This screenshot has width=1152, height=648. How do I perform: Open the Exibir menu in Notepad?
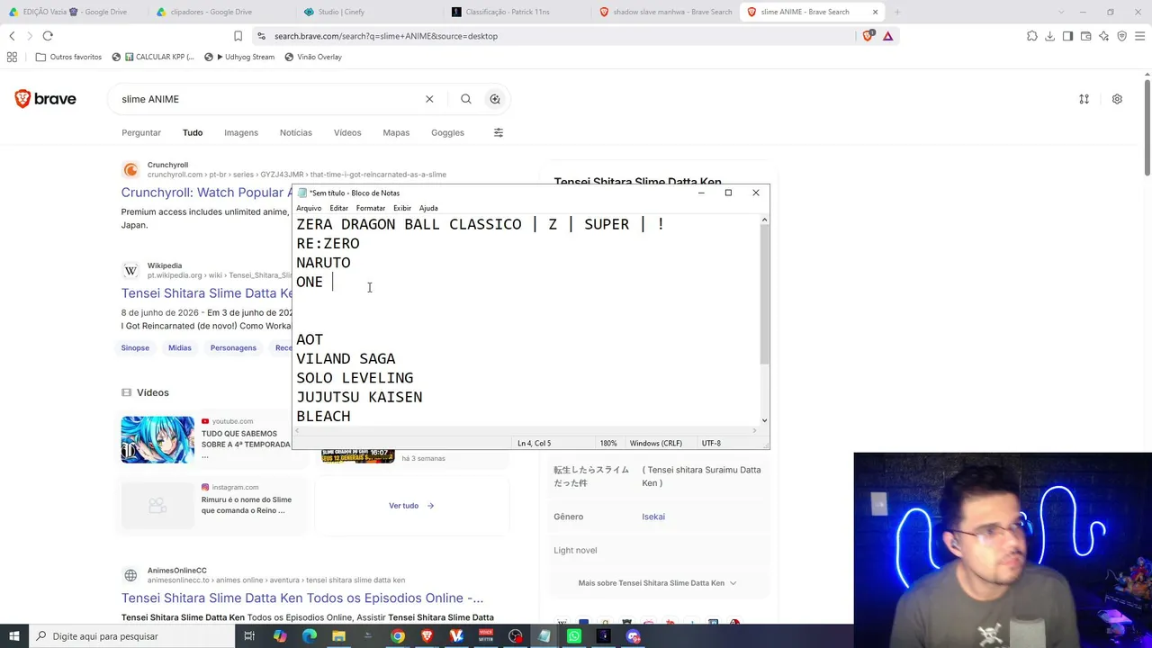pyautogui.click(x=401, y=208)
